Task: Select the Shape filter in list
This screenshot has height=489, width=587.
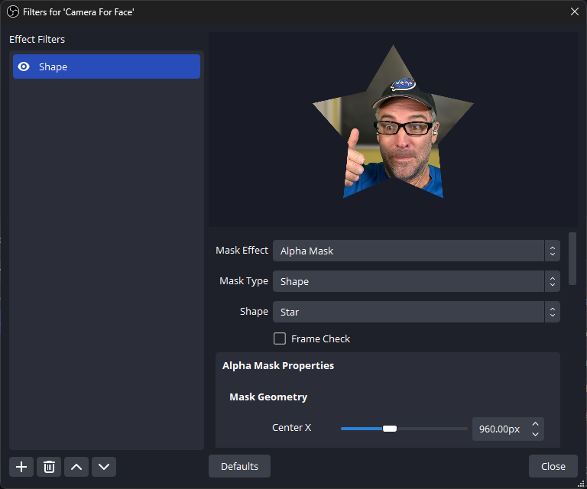Action: [x=107, y=66]
